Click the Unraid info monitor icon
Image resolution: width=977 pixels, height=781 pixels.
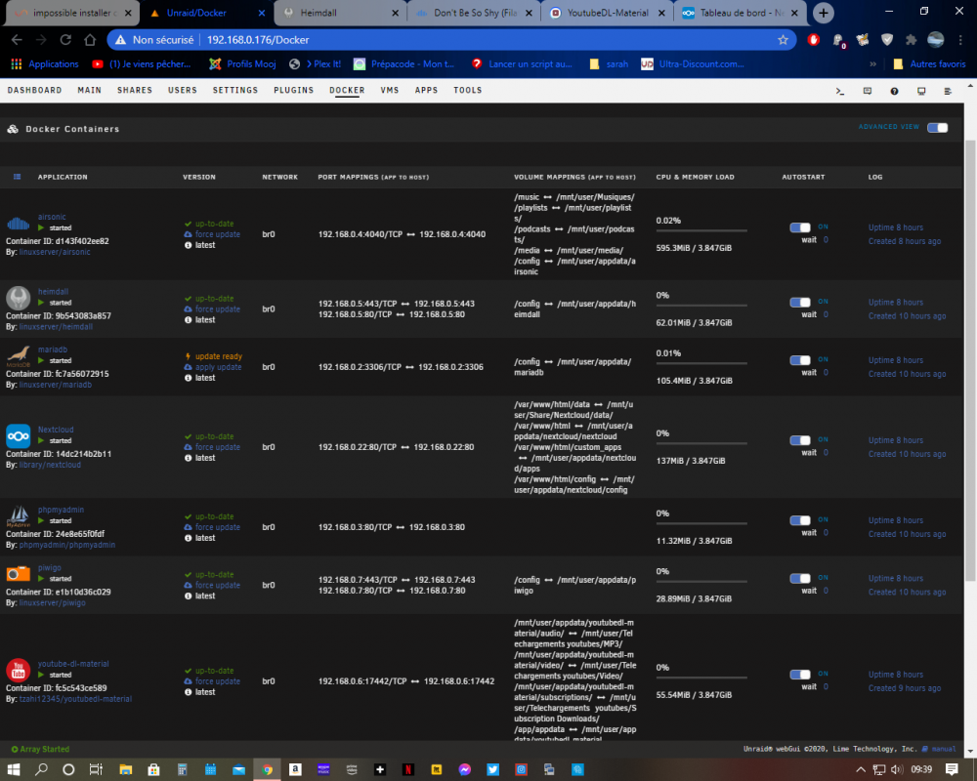pyautogui.click(x=921, y=91)
